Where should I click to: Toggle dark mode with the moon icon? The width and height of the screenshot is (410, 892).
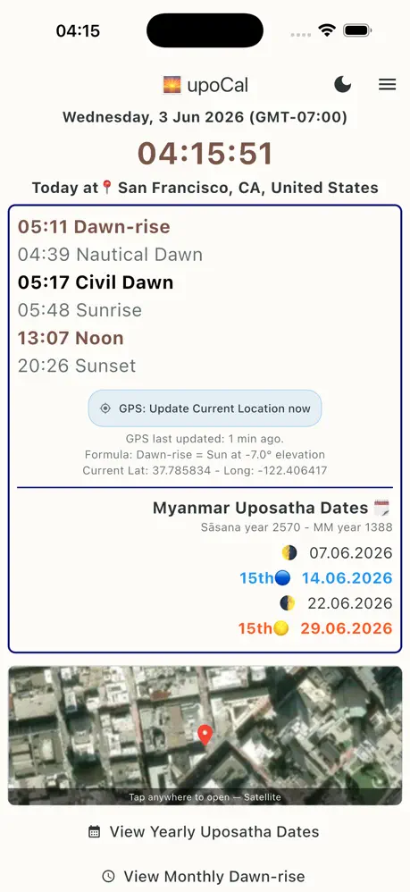pyautogui.click(x=342, y=85)
